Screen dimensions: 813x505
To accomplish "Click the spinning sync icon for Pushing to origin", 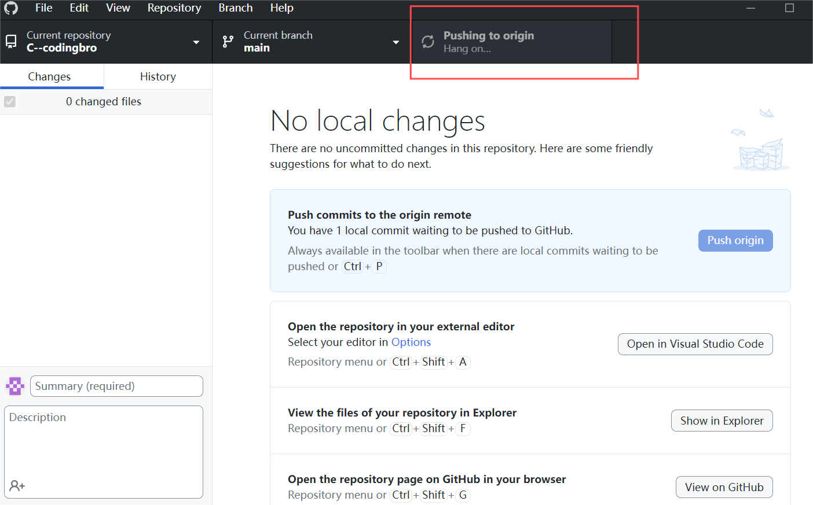I will coord(428,42).
